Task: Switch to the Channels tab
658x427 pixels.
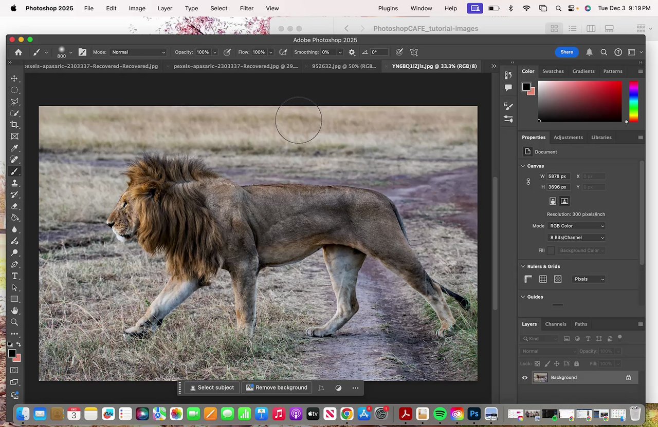Action: (555, 324)
